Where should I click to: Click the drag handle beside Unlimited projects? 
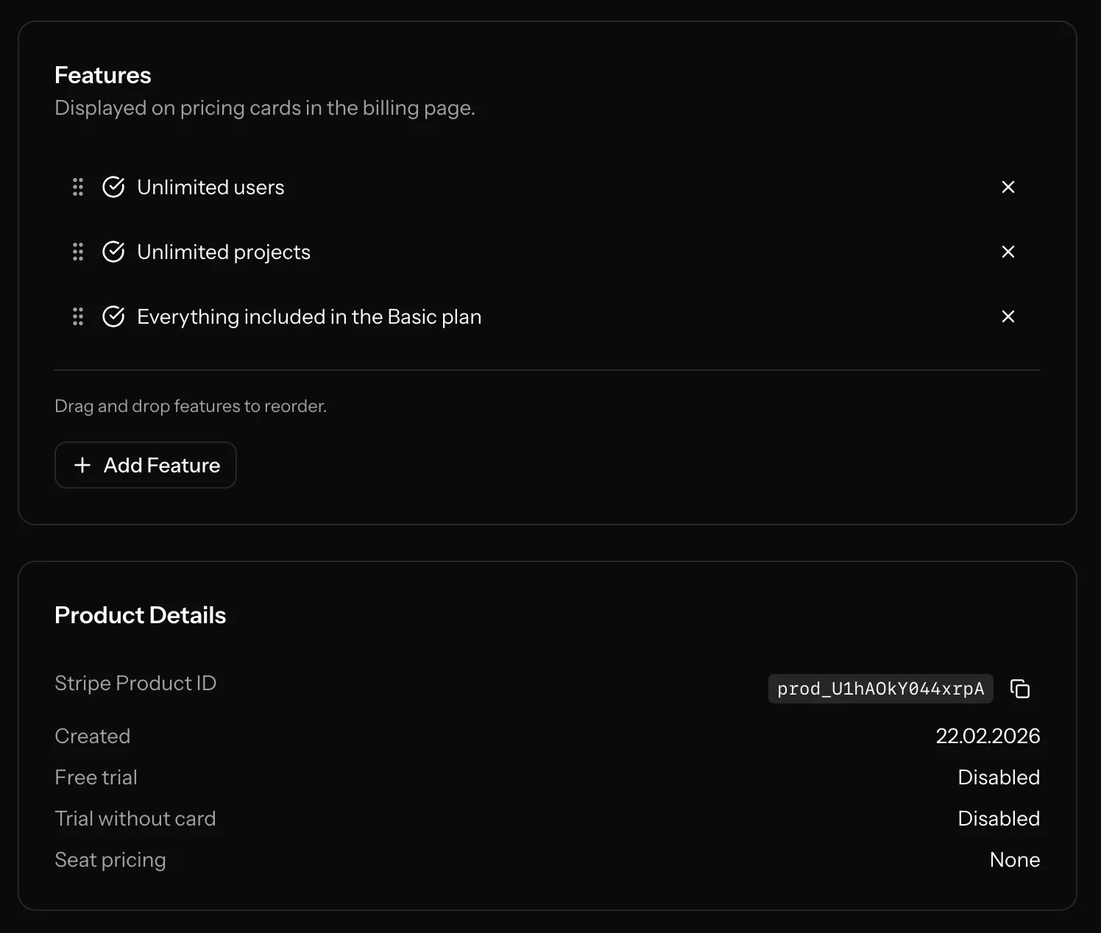click(78, 252)
